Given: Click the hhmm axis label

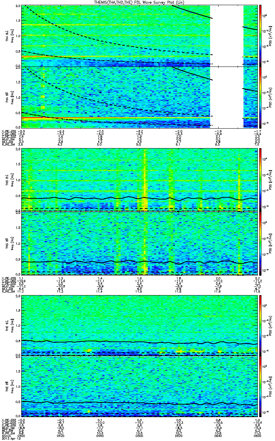Looking at the screenshot, I should pos(5,435).
